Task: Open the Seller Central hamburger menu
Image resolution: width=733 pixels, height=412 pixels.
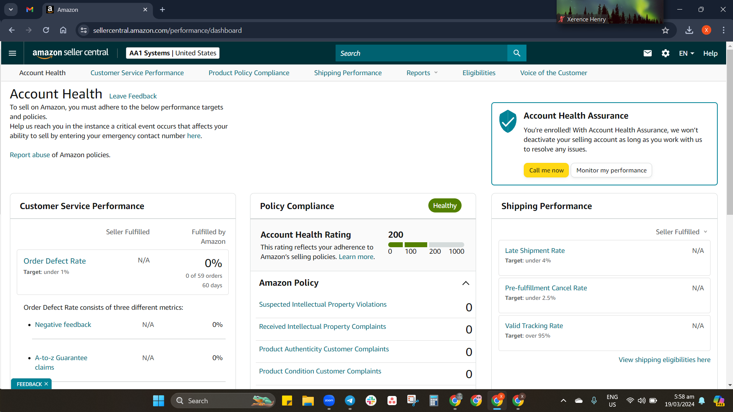Action: tap(12, 53)
